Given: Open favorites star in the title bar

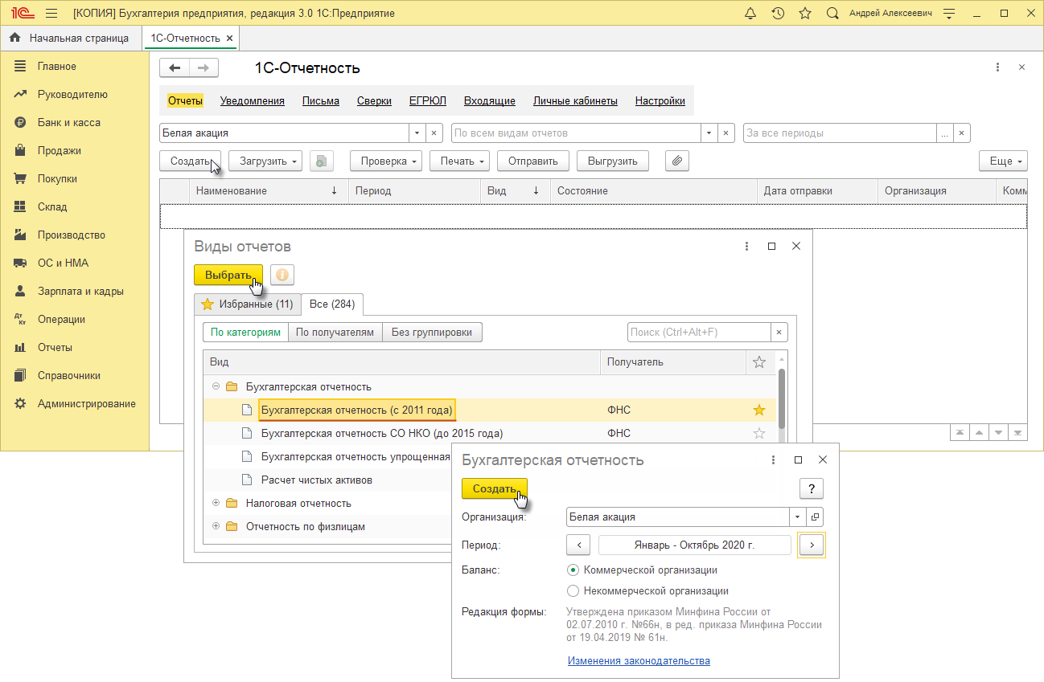Looking at the screenshot, I should coord(805,14).
